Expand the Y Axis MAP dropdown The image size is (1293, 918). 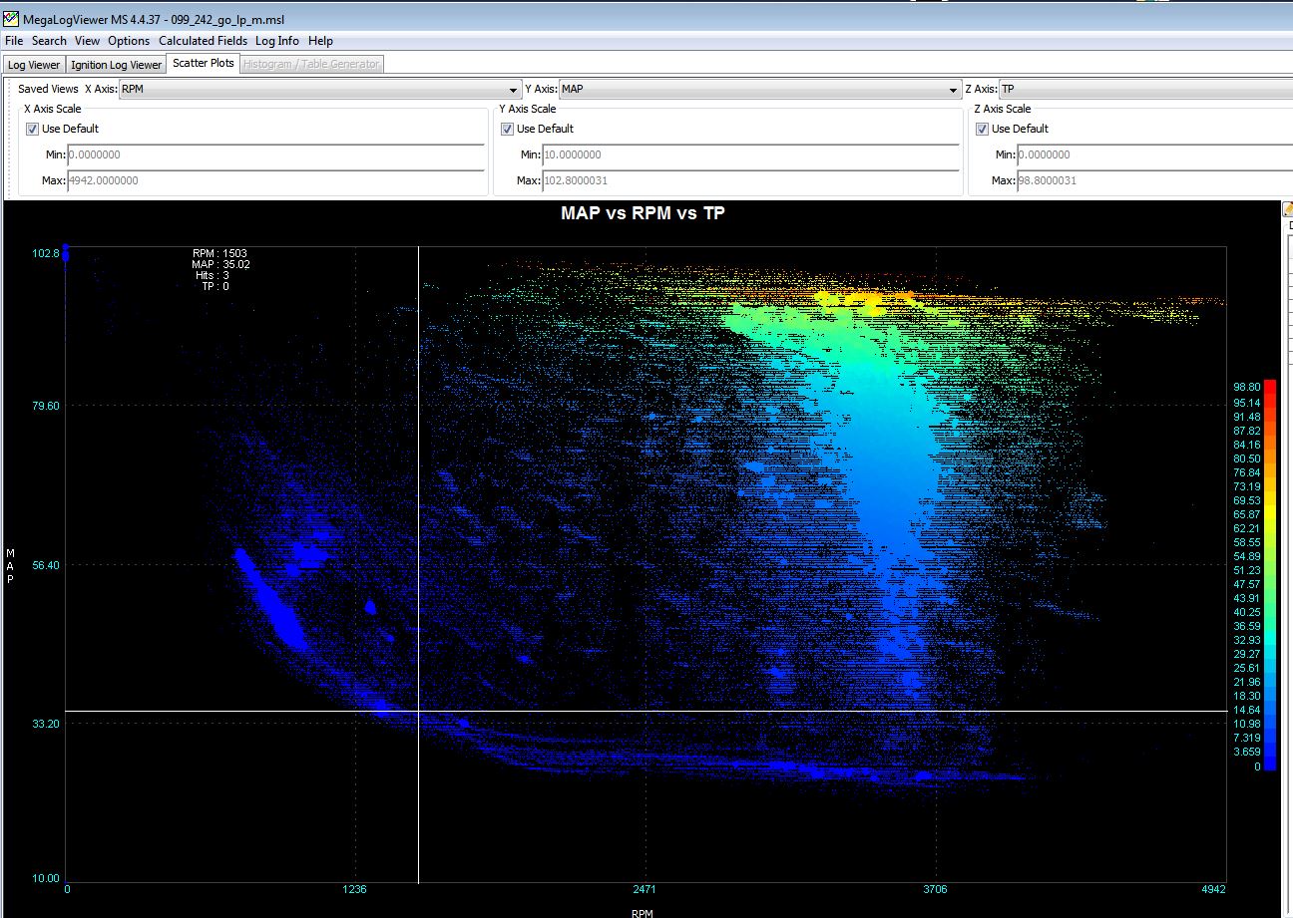coord(758,90)
